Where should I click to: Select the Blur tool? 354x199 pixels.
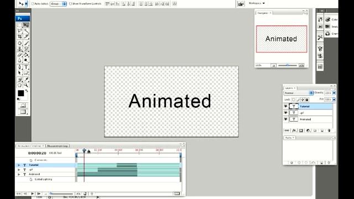click(20, 60)
